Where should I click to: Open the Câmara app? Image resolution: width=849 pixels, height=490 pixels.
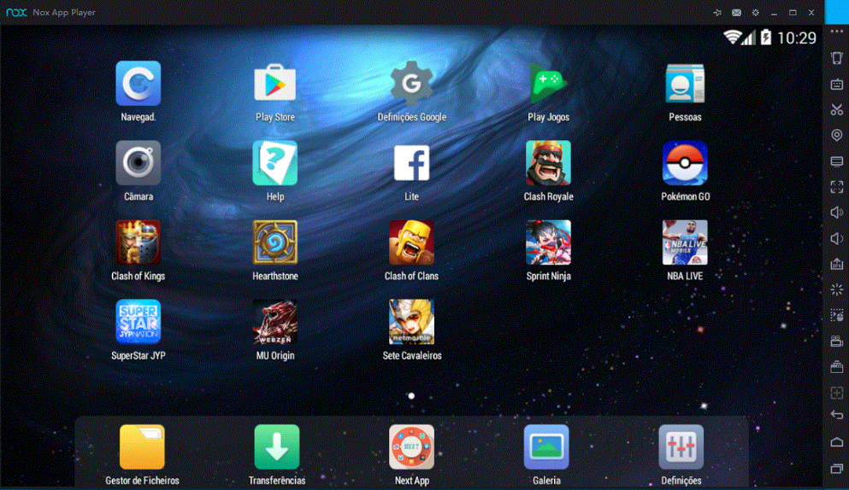138,163
